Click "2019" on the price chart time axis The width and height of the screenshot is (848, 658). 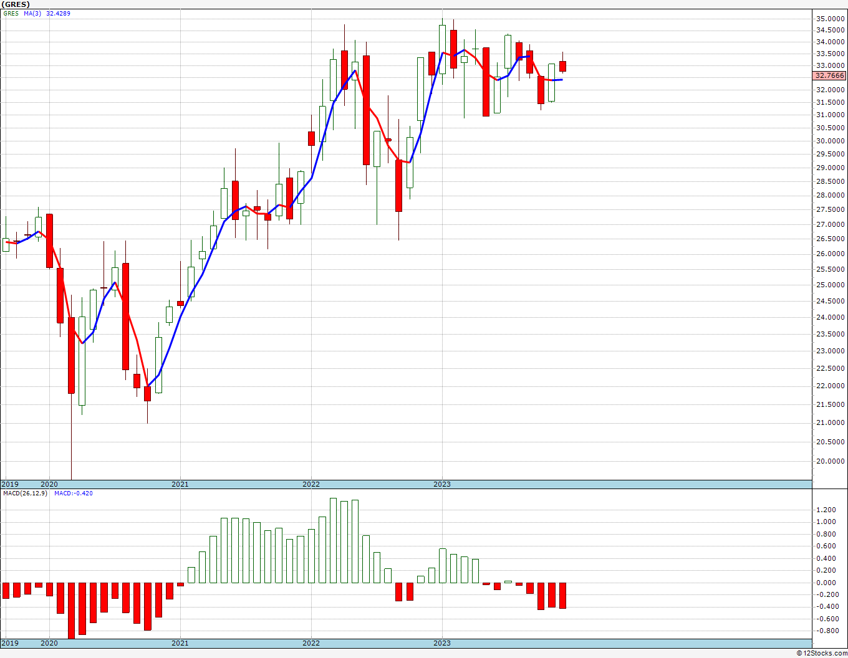coord(10,484)
